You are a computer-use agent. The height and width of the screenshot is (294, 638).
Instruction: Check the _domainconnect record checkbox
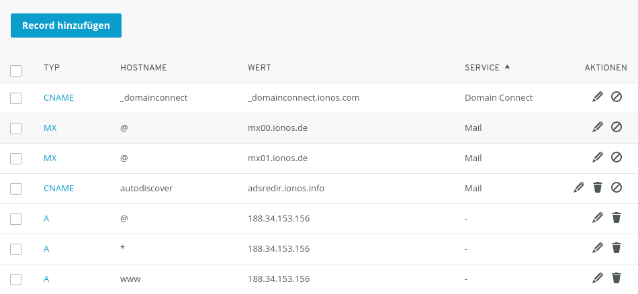point(16,98)
